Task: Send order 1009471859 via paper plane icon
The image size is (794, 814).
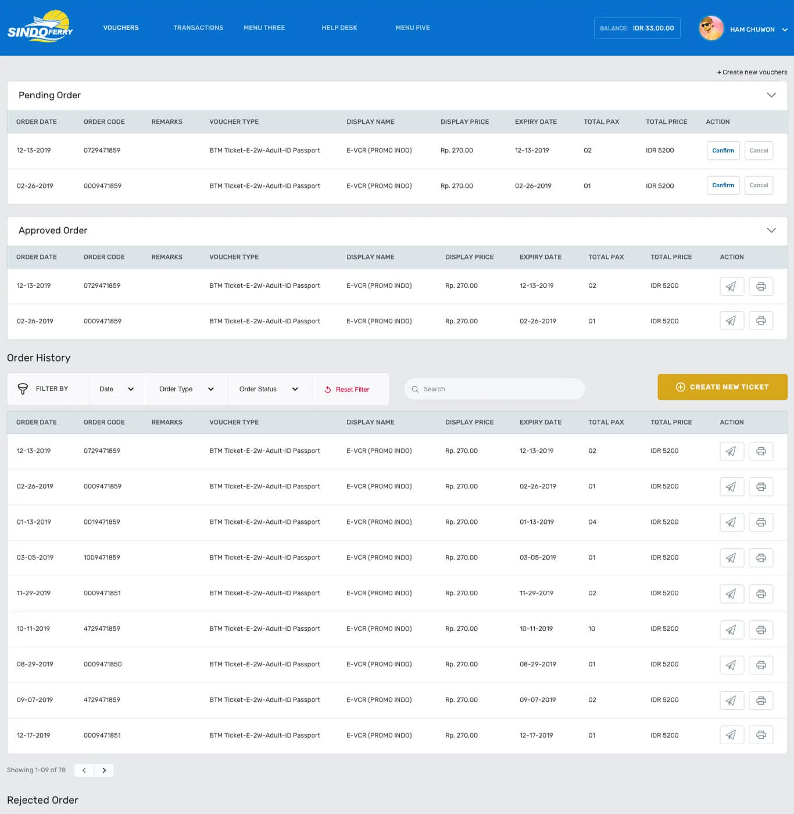Action: [731, 558]
